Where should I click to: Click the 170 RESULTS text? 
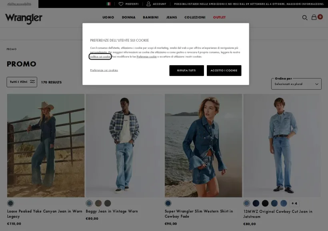tap(51, 82)
